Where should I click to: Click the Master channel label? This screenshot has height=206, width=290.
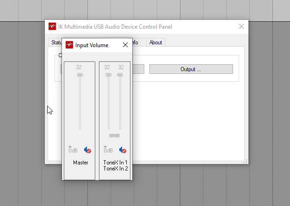[80, 163]
